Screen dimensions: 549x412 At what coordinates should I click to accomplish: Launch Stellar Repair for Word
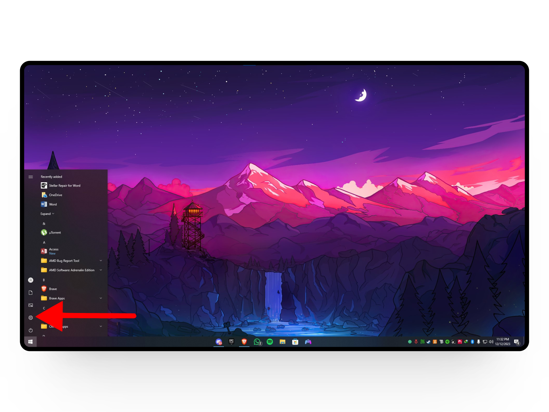click(x=65, y=186)
